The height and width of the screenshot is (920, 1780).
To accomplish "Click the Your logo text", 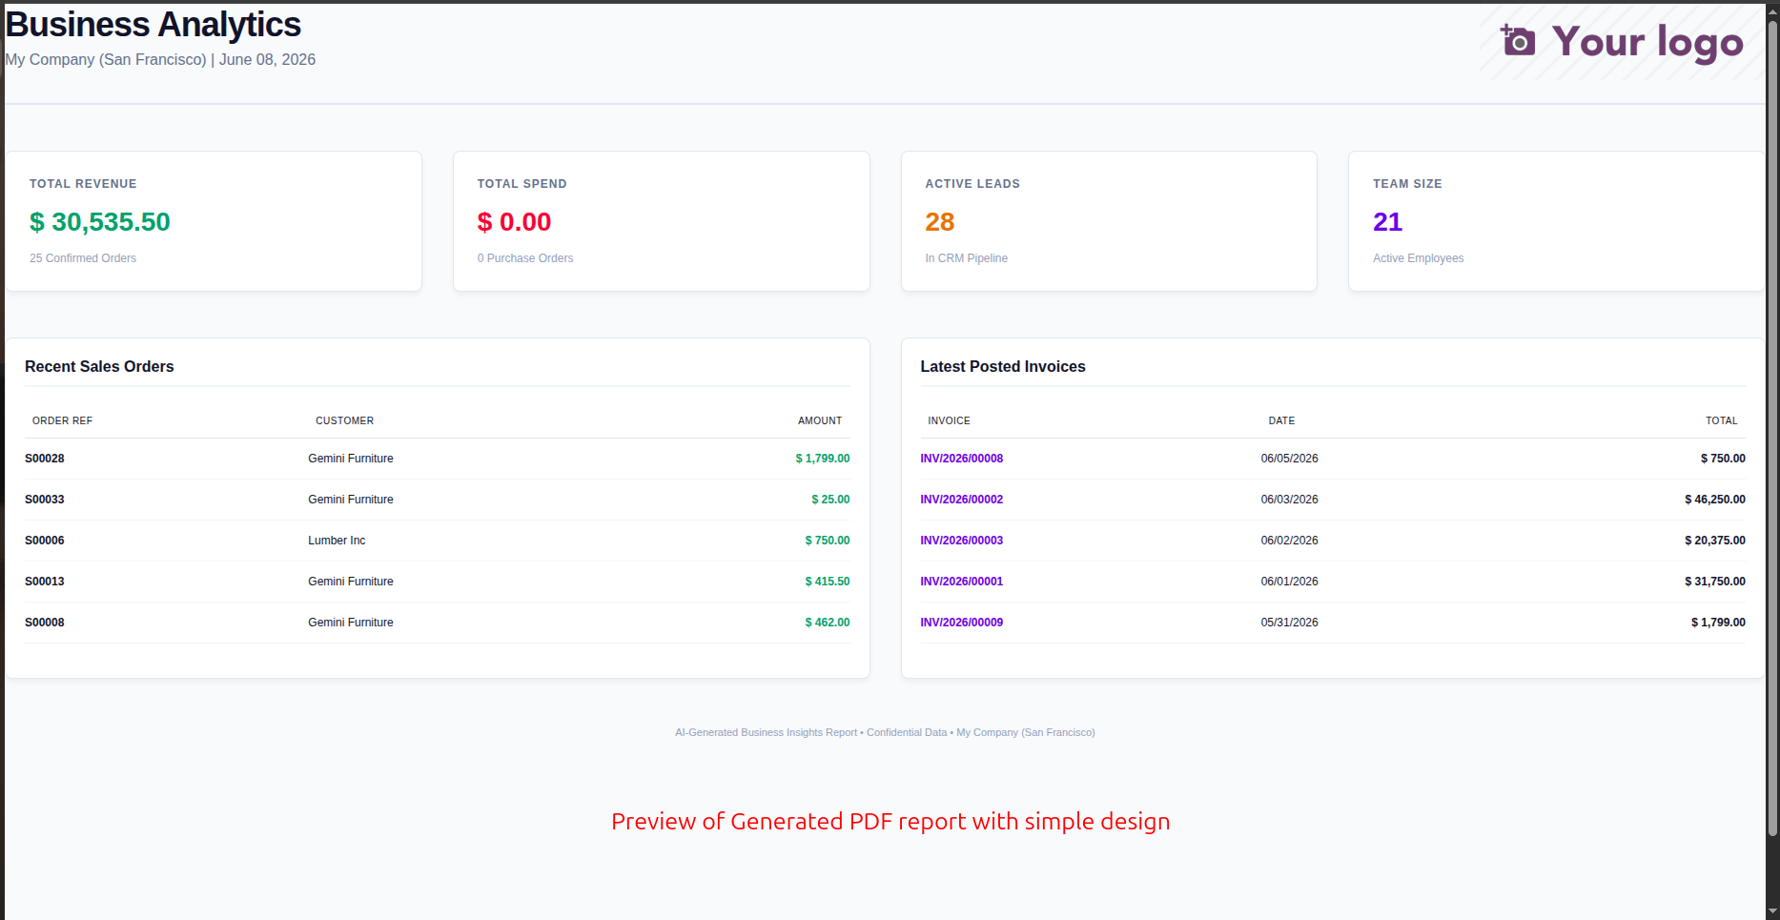I will pyautogui.click(x=1647, y=42).
